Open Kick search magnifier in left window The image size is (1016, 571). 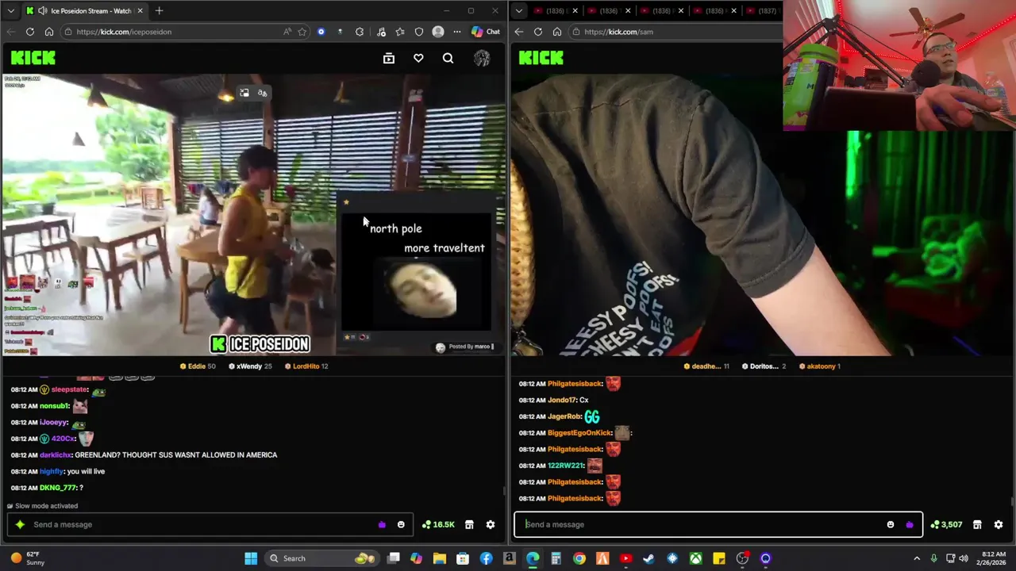448,58
